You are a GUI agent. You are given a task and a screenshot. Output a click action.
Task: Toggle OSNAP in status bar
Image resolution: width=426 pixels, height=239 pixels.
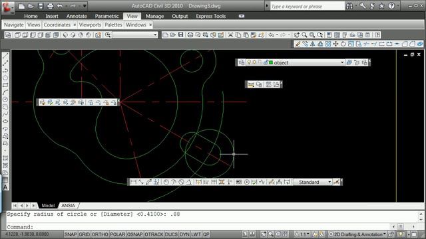click(x=134, y=234)
